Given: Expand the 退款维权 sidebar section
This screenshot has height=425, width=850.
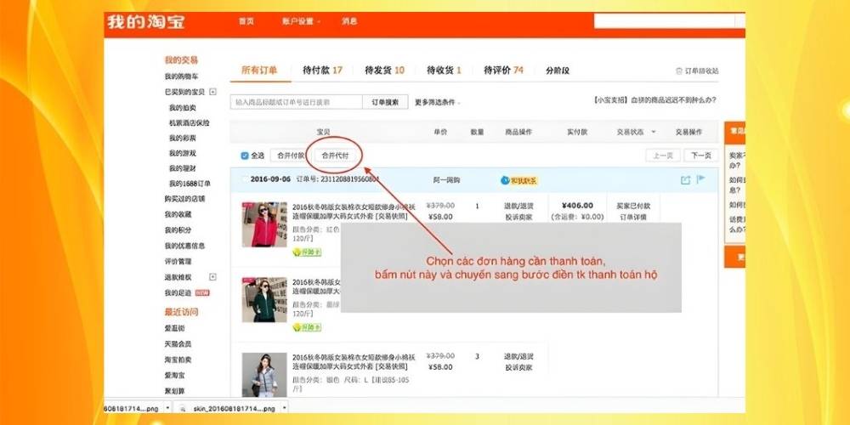Looking at the screenshot, I should (212, 277).
